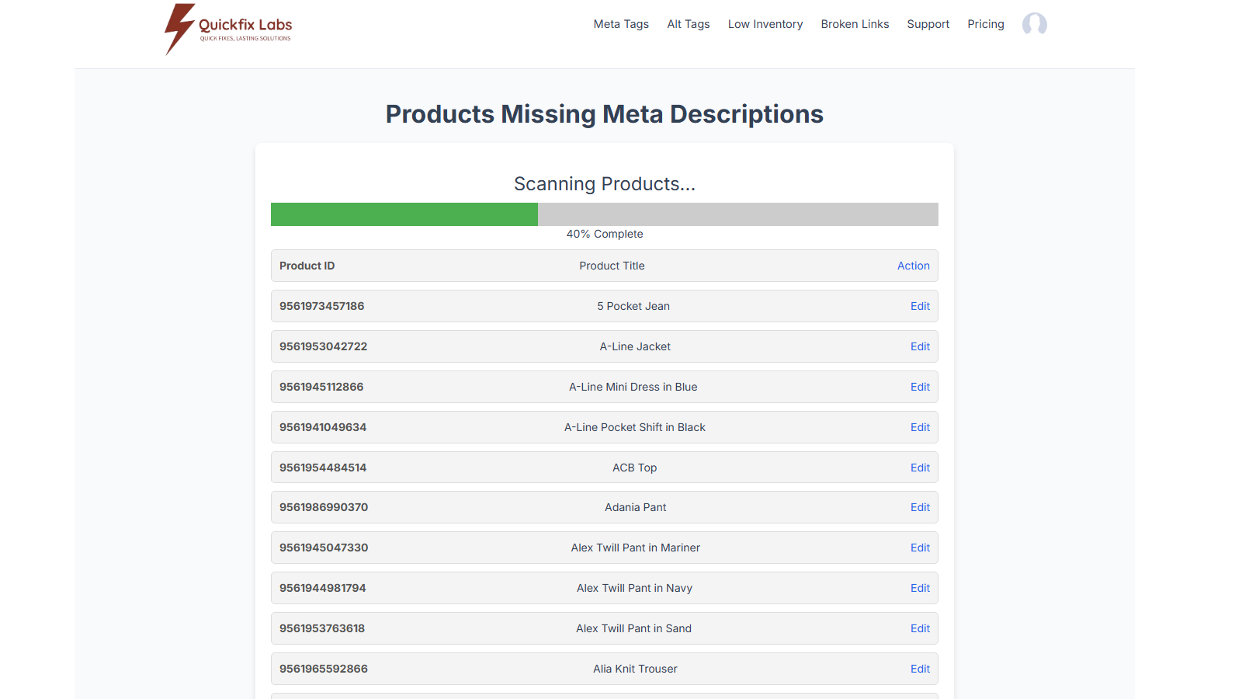View the Pricing page

pos(985,24)
